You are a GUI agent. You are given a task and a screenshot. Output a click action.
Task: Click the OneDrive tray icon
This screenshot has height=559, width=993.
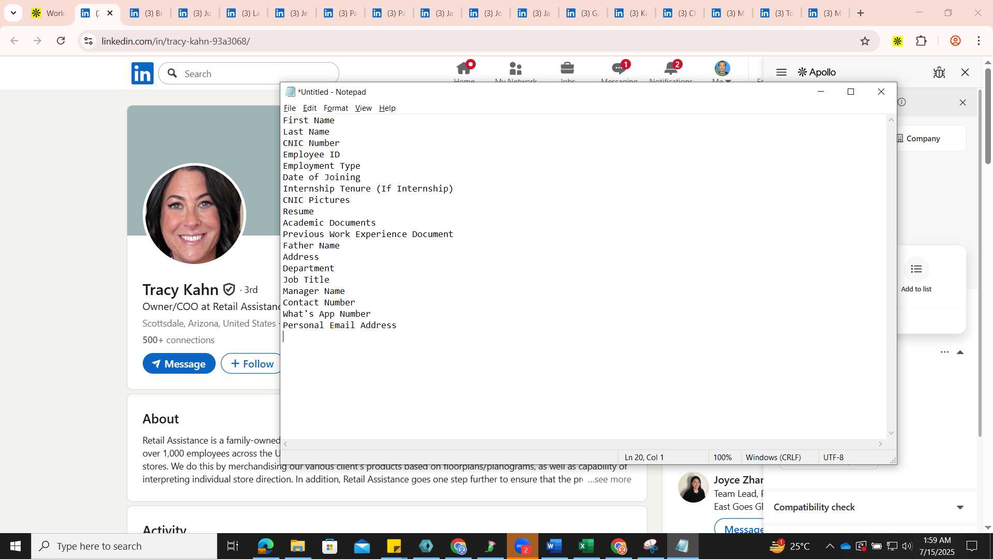tap(846, 546)
